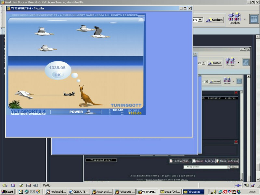Viewport: 260px width, 195px height.
Task: Open the combo box left of top Suchen
Action: [x=200, y=20]
